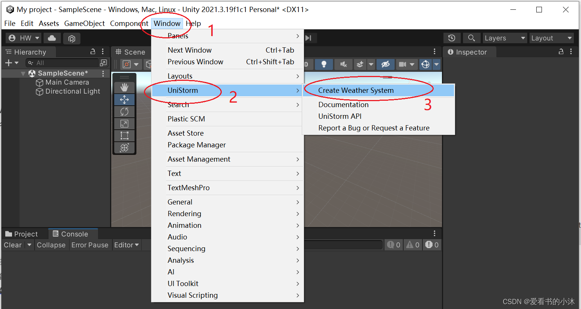Viewport: 581px width, 309px height.
Task: Click Asset Store menu entry
Action: 227,133
